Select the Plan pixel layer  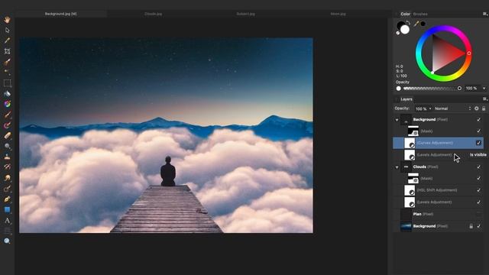(438, 214)
